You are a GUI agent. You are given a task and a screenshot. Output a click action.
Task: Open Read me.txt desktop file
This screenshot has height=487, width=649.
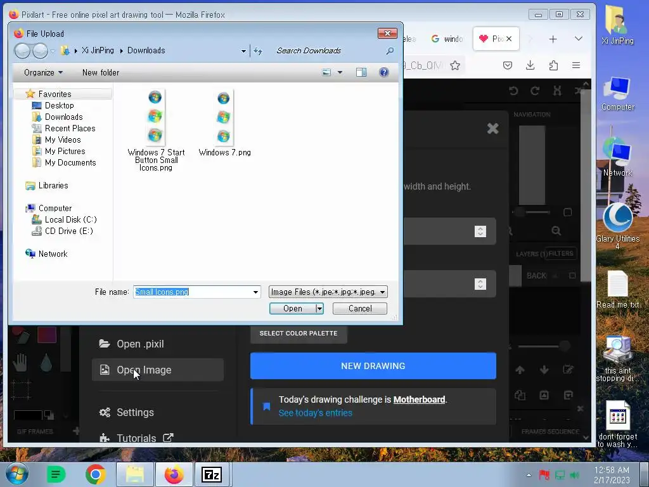click(x=617, y=289)
